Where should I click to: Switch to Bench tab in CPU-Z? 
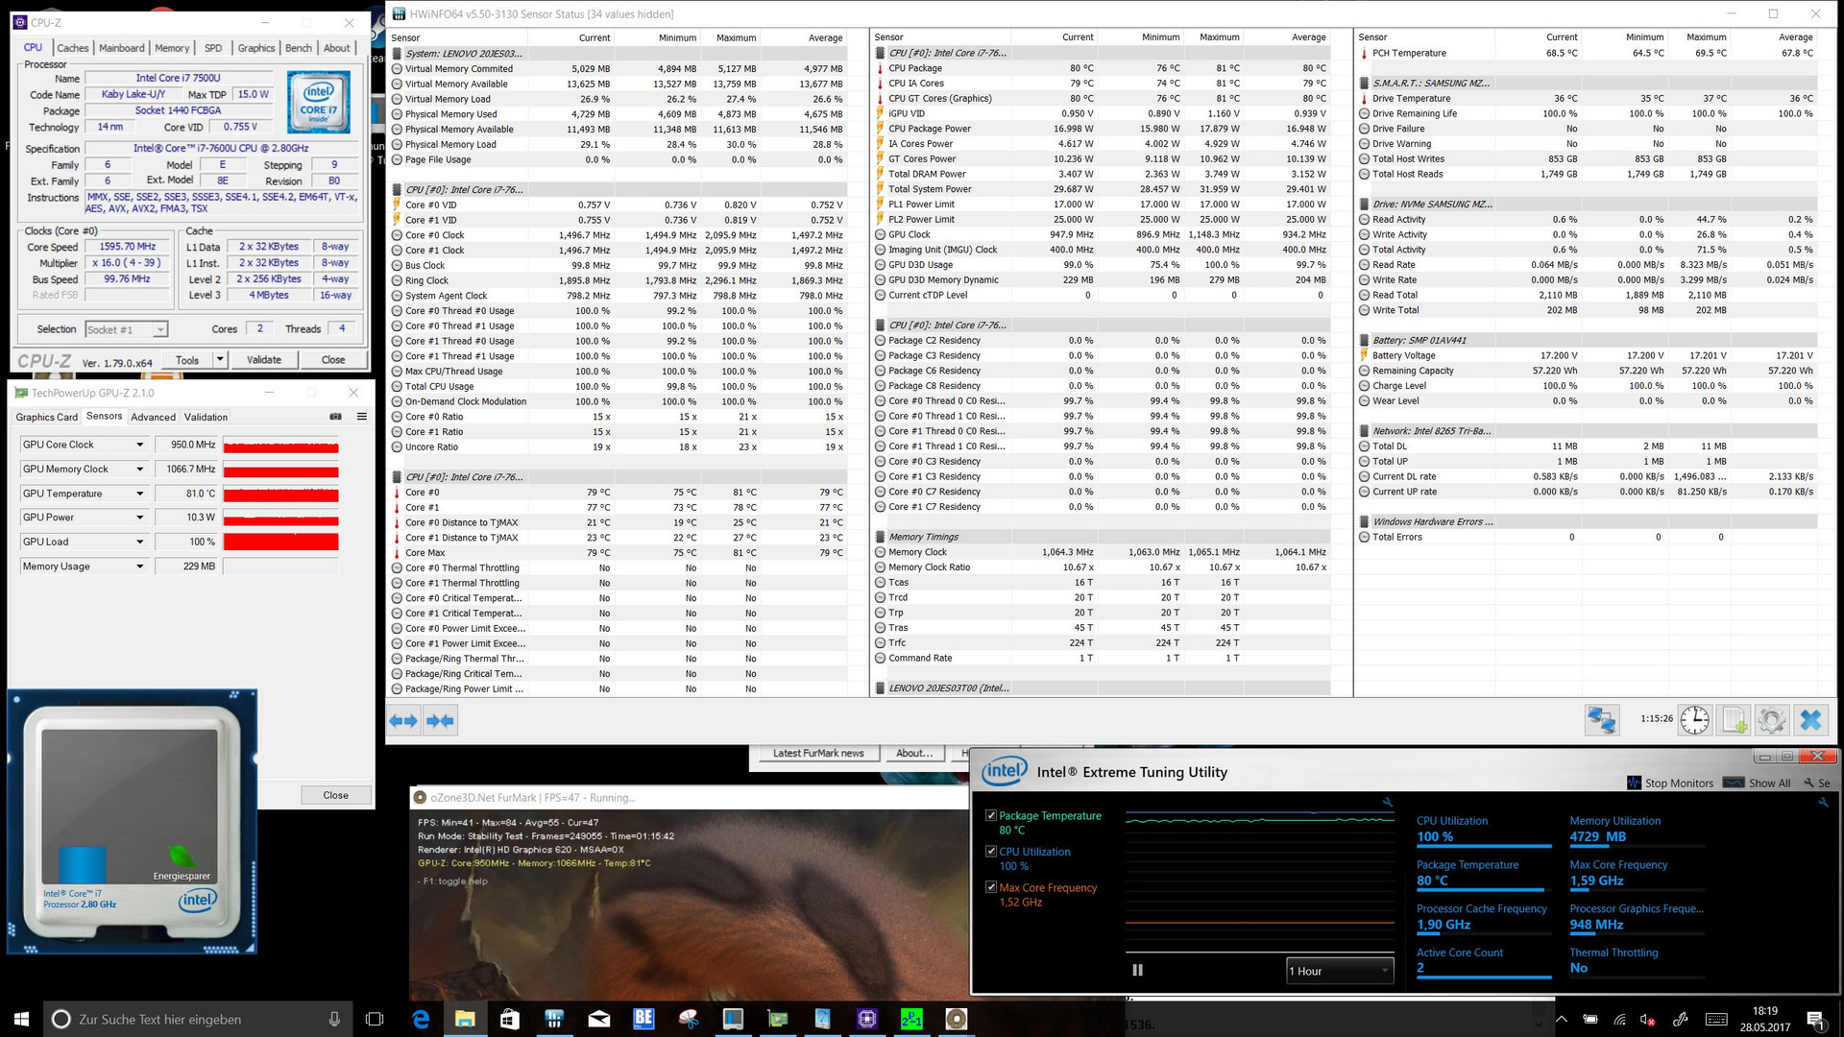click(299, 48)
